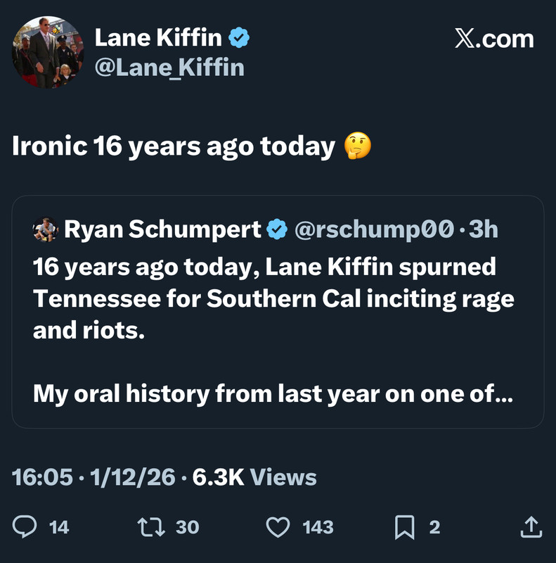The height and width of the screenshot is (563, 556).
Task: Open the quoted tweet text body
Action: click(x=273, y=331)
